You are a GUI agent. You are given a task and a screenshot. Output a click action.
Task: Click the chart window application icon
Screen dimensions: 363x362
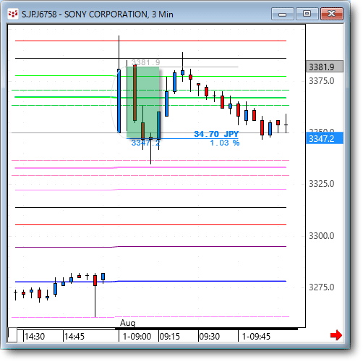(13, 14)
